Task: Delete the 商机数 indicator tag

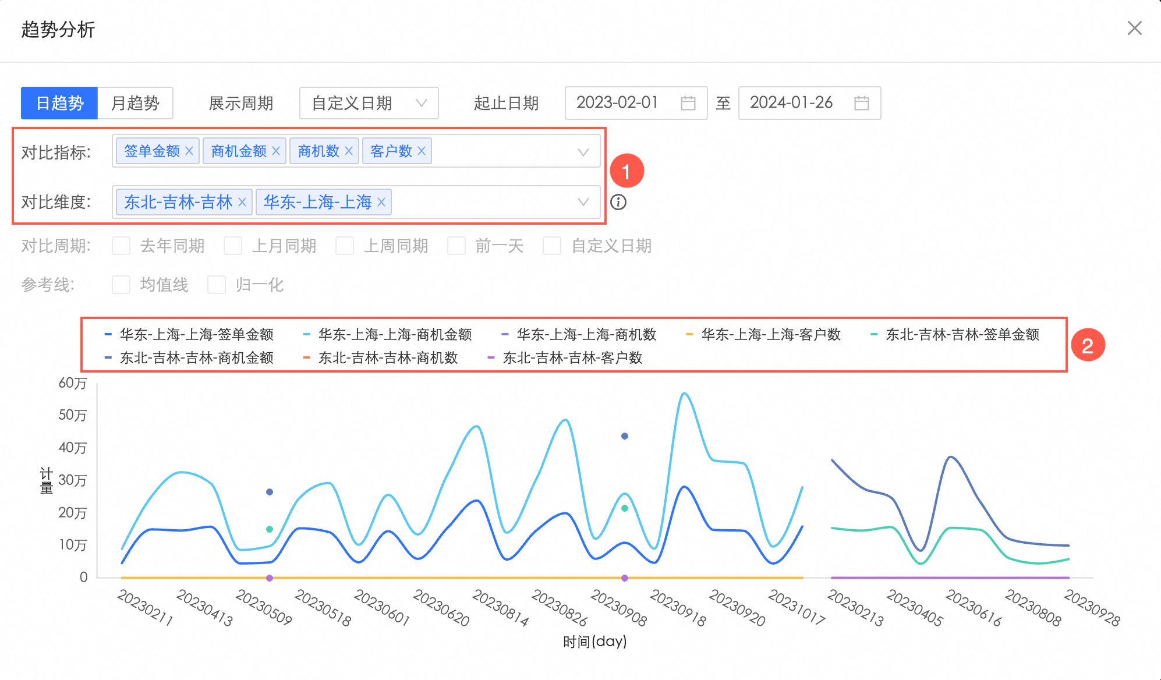Action: tap(349, 151)
